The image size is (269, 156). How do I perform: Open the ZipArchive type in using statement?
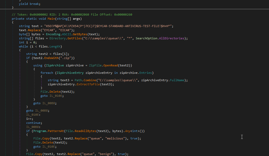click(55, 65)
